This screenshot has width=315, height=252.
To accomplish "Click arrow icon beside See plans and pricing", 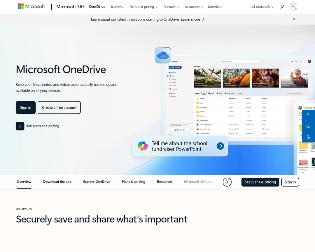I will point(20,126).
